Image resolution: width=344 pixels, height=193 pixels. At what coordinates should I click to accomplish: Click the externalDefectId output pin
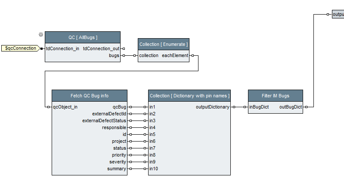pyautogui.click(x=109, y=114)
